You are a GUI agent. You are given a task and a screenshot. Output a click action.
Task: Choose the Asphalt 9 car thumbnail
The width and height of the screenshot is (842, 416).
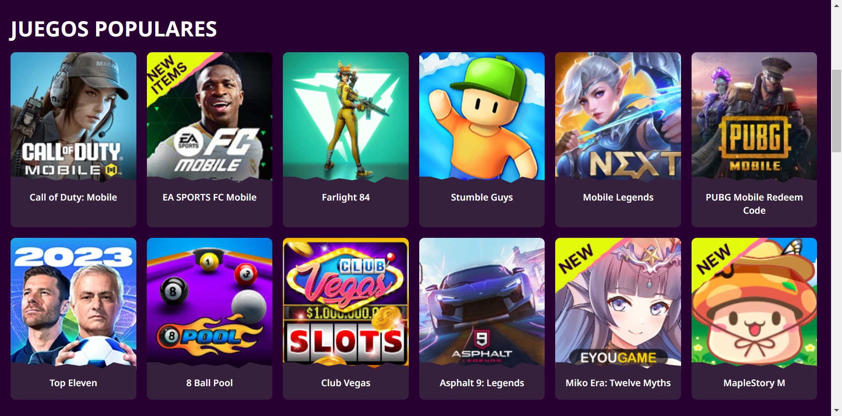point(482,302)
